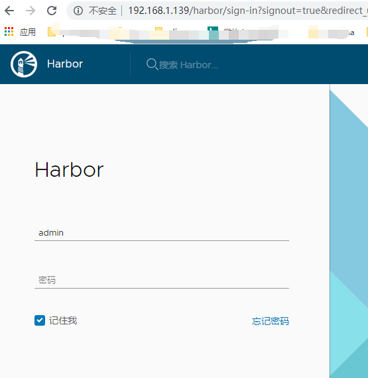Open site info for insecure connection

(78, 11)
